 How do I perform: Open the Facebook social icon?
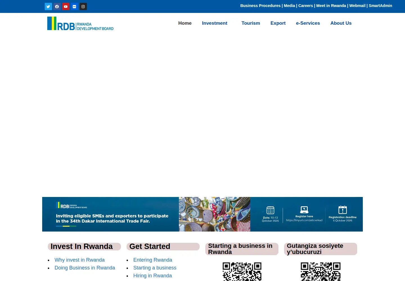[x=57, y=6]
